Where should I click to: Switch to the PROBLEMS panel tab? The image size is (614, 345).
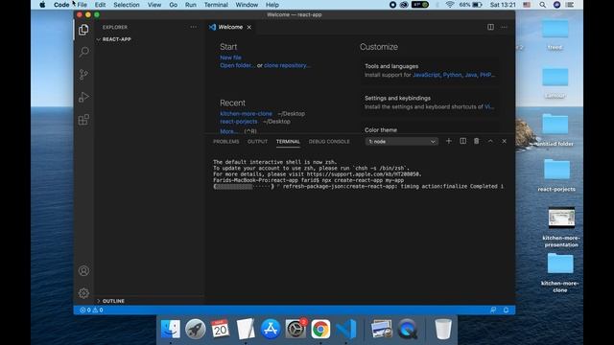point(226,141)
